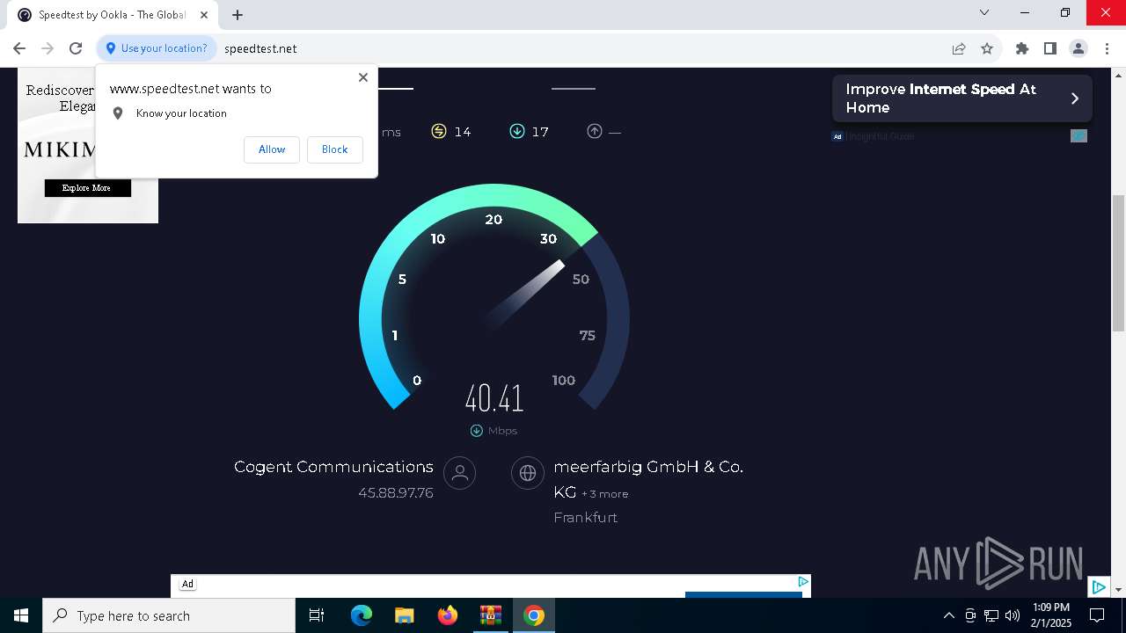1126x633 pixels.
Task: Show hidden system tray icons
Action: pos(948,615)
